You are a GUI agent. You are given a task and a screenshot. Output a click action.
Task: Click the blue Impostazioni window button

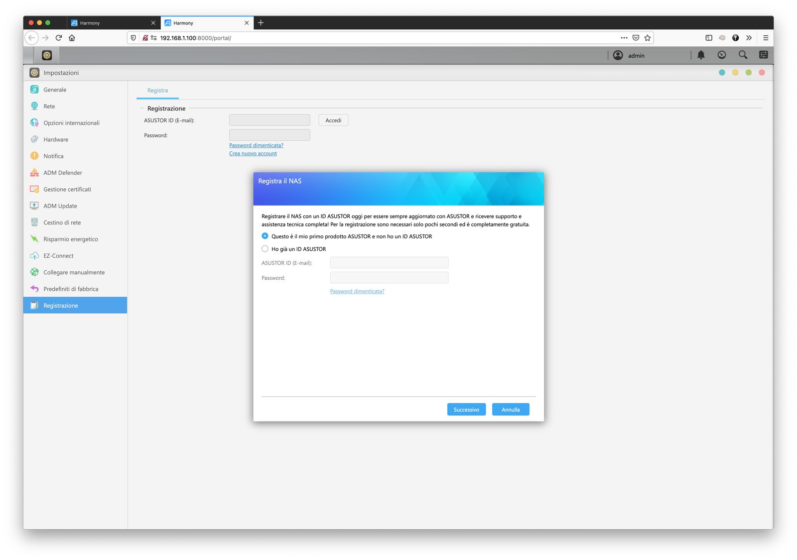click(x=722, y=73)
